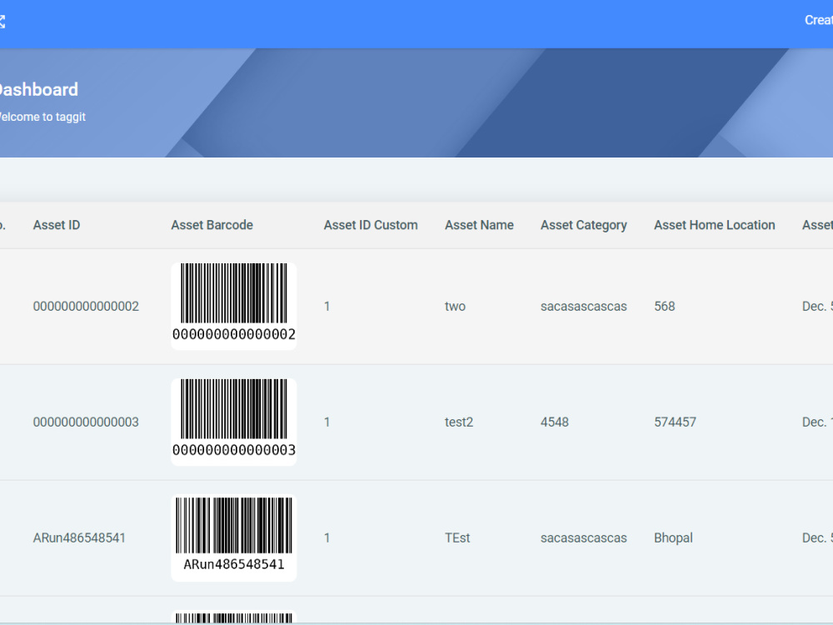
Task: Sort by Asset Home Location column
Action: click(715, 225)
